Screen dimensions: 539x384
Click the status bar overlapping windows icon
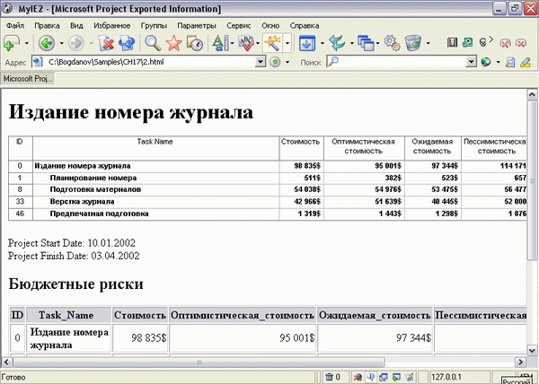pyautogui.click(x=384, y=377)
